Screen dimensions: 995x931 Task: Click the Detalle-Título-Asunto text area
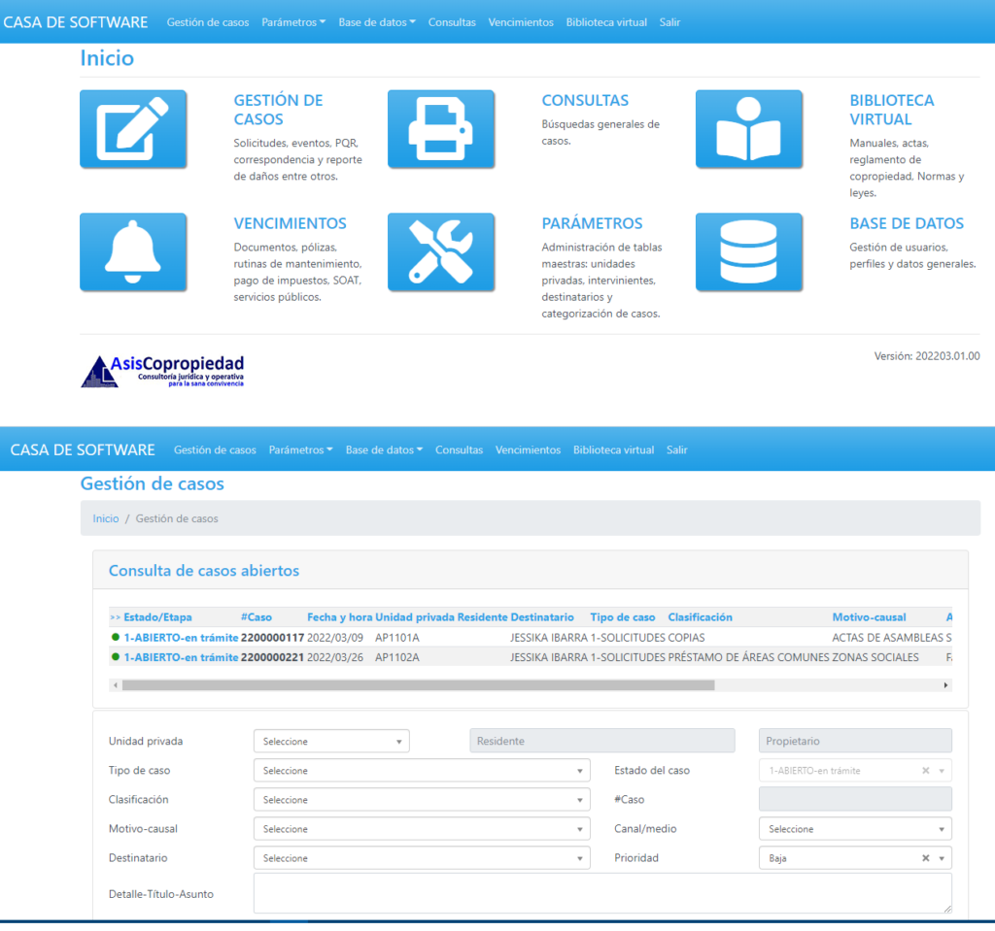602,893
